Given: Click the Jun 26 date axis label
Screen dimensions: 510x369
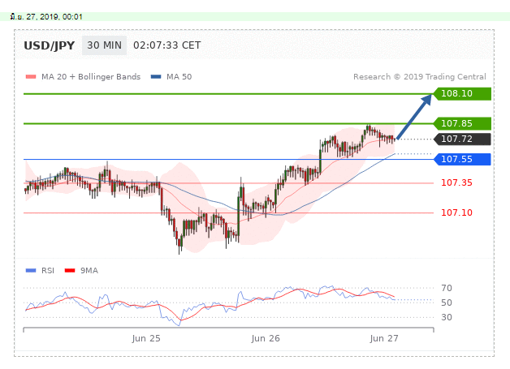Looking at the screenshot, I should pyautogui.click(x=266, y=338).
